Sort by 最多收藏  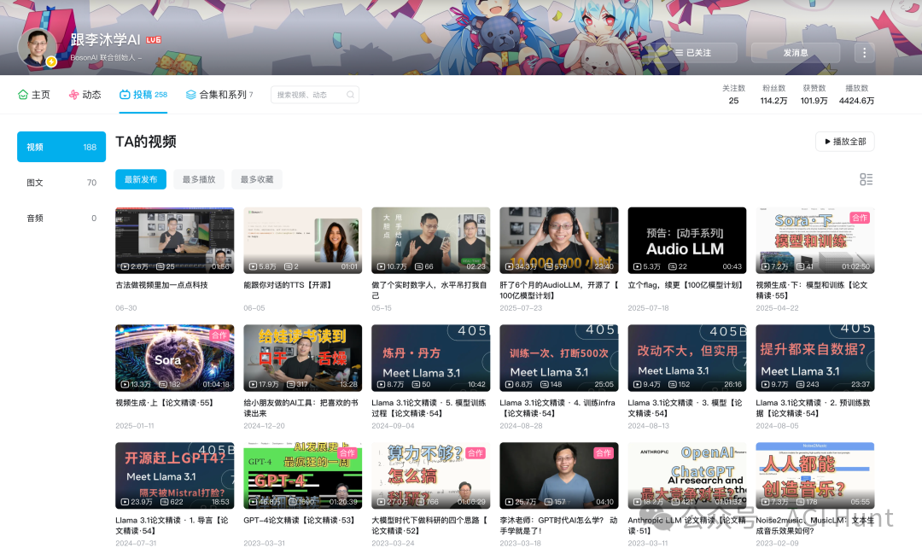coord(257,179)
